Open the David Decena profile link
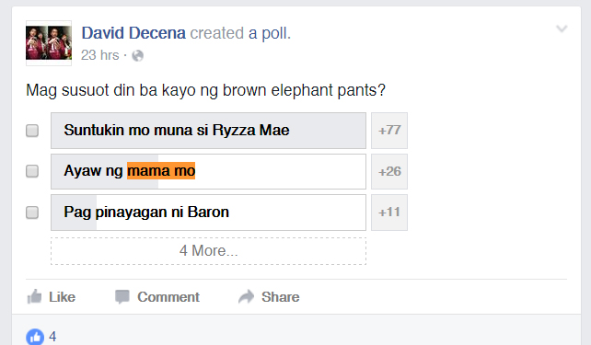Screen dimensions: 591x345 pos(133,33)
